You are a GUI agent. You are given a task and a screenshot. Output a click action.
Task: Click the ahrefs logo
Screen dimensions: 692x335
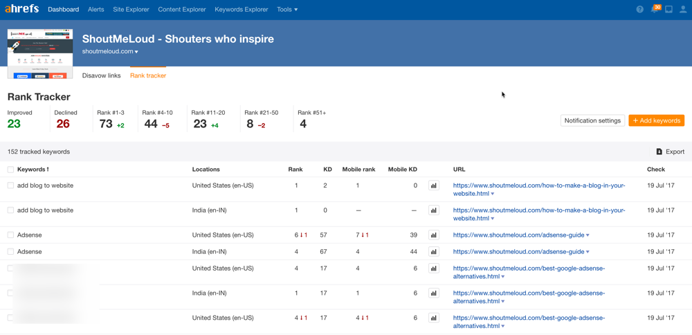click(21, 9)
